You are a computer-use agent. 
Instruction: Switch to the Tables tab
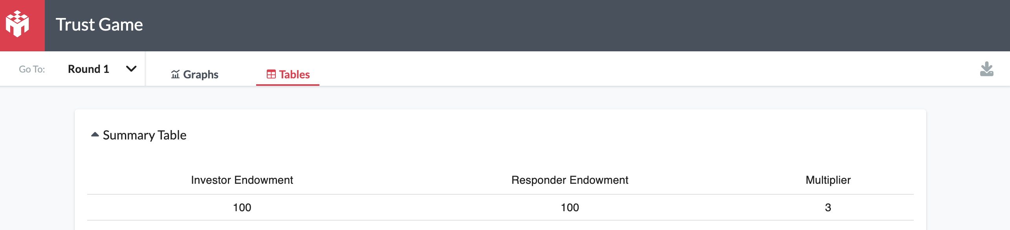click(288, 74)
